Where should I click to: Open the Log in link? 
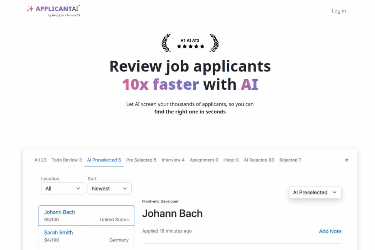point(339,11)
